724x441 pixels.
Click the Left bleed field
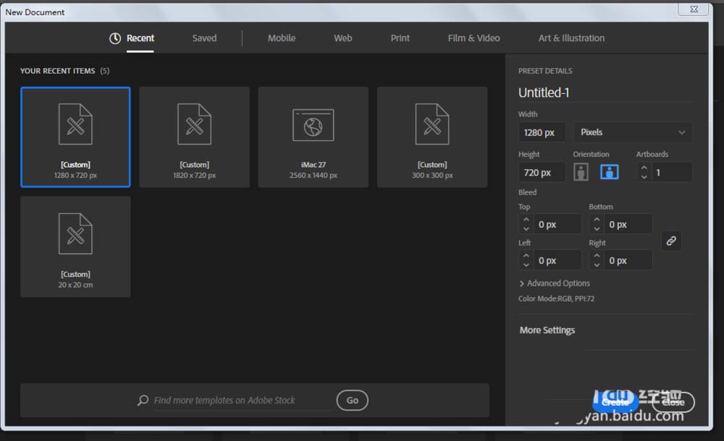[x=557, y=260]
